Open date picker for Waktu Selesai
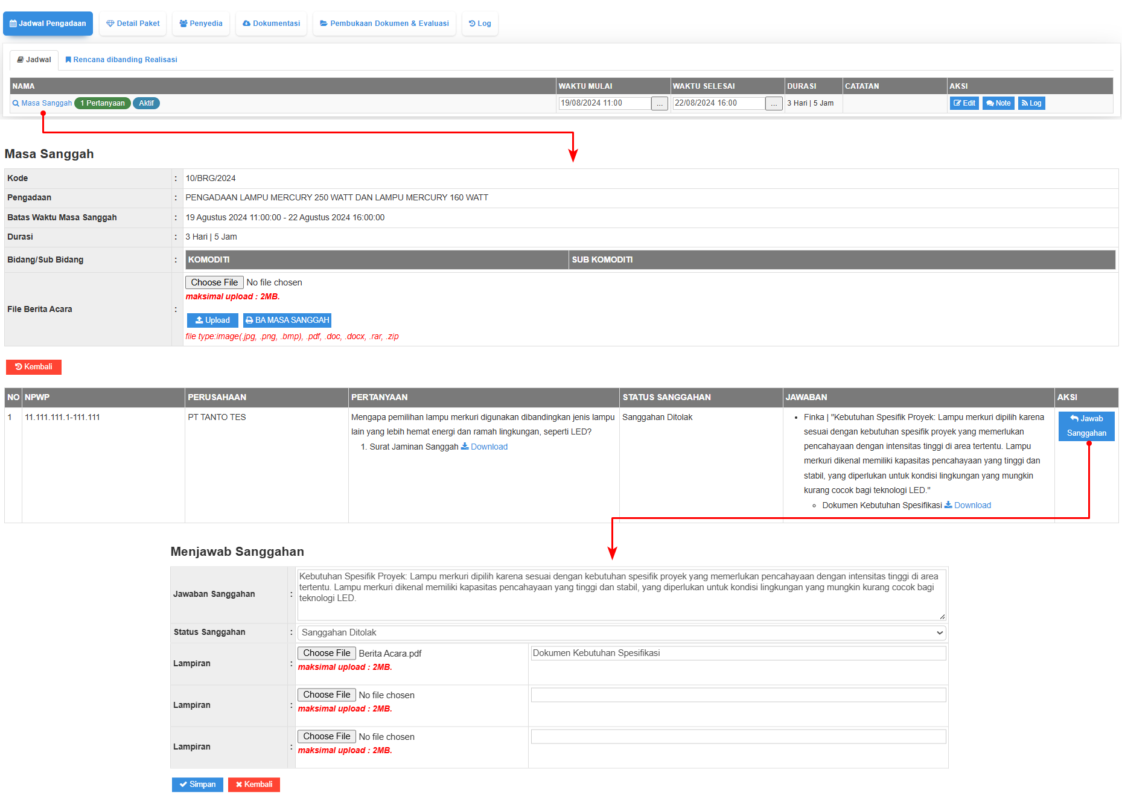Image resolution: width=1122 pixels, height=796 pixels. tap(773, 104)
